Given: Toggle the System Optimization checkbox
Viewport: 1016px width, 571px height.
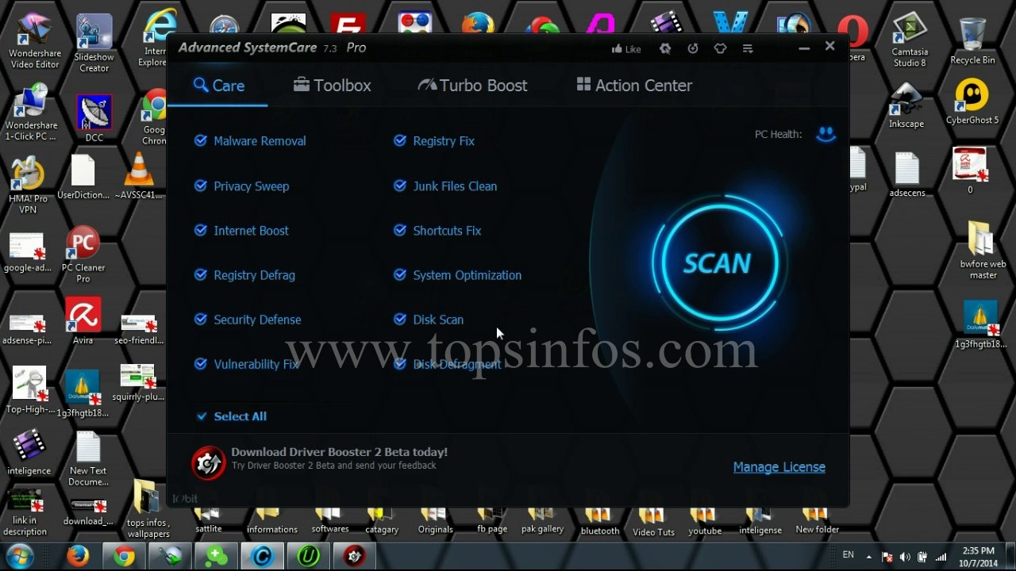Looking at the screenshot, I should pos(400,275).
